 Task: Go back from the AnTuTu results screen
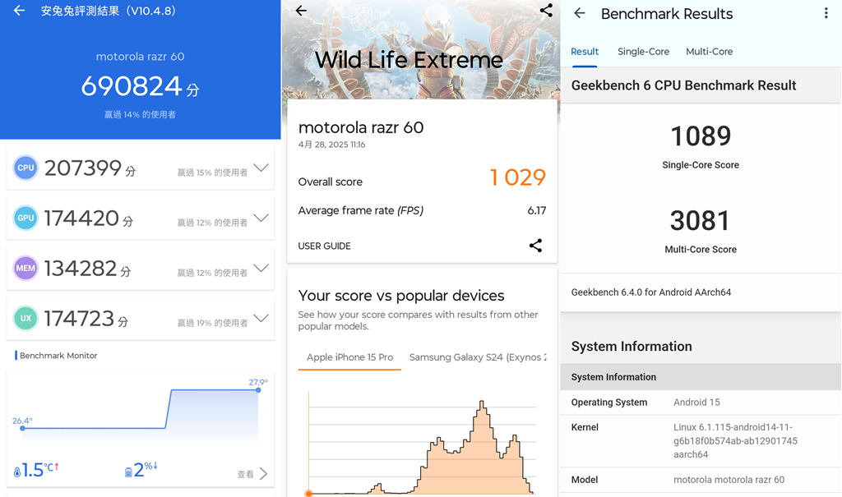point(19,12)
